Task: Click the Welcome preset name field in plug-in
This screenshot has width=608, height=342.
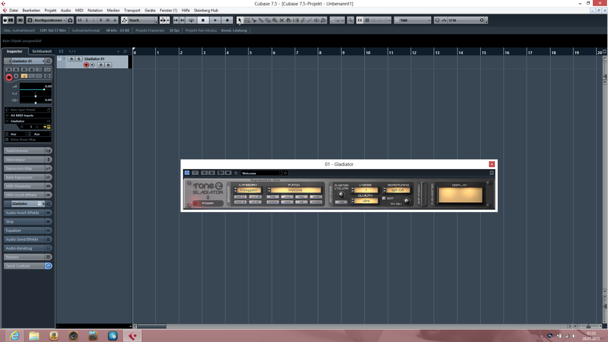Action: [261, 173]
